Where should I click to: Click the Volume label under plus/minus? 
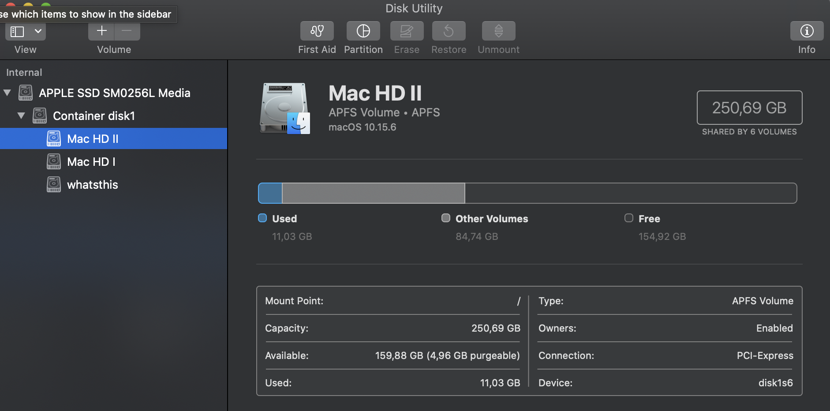114,49
